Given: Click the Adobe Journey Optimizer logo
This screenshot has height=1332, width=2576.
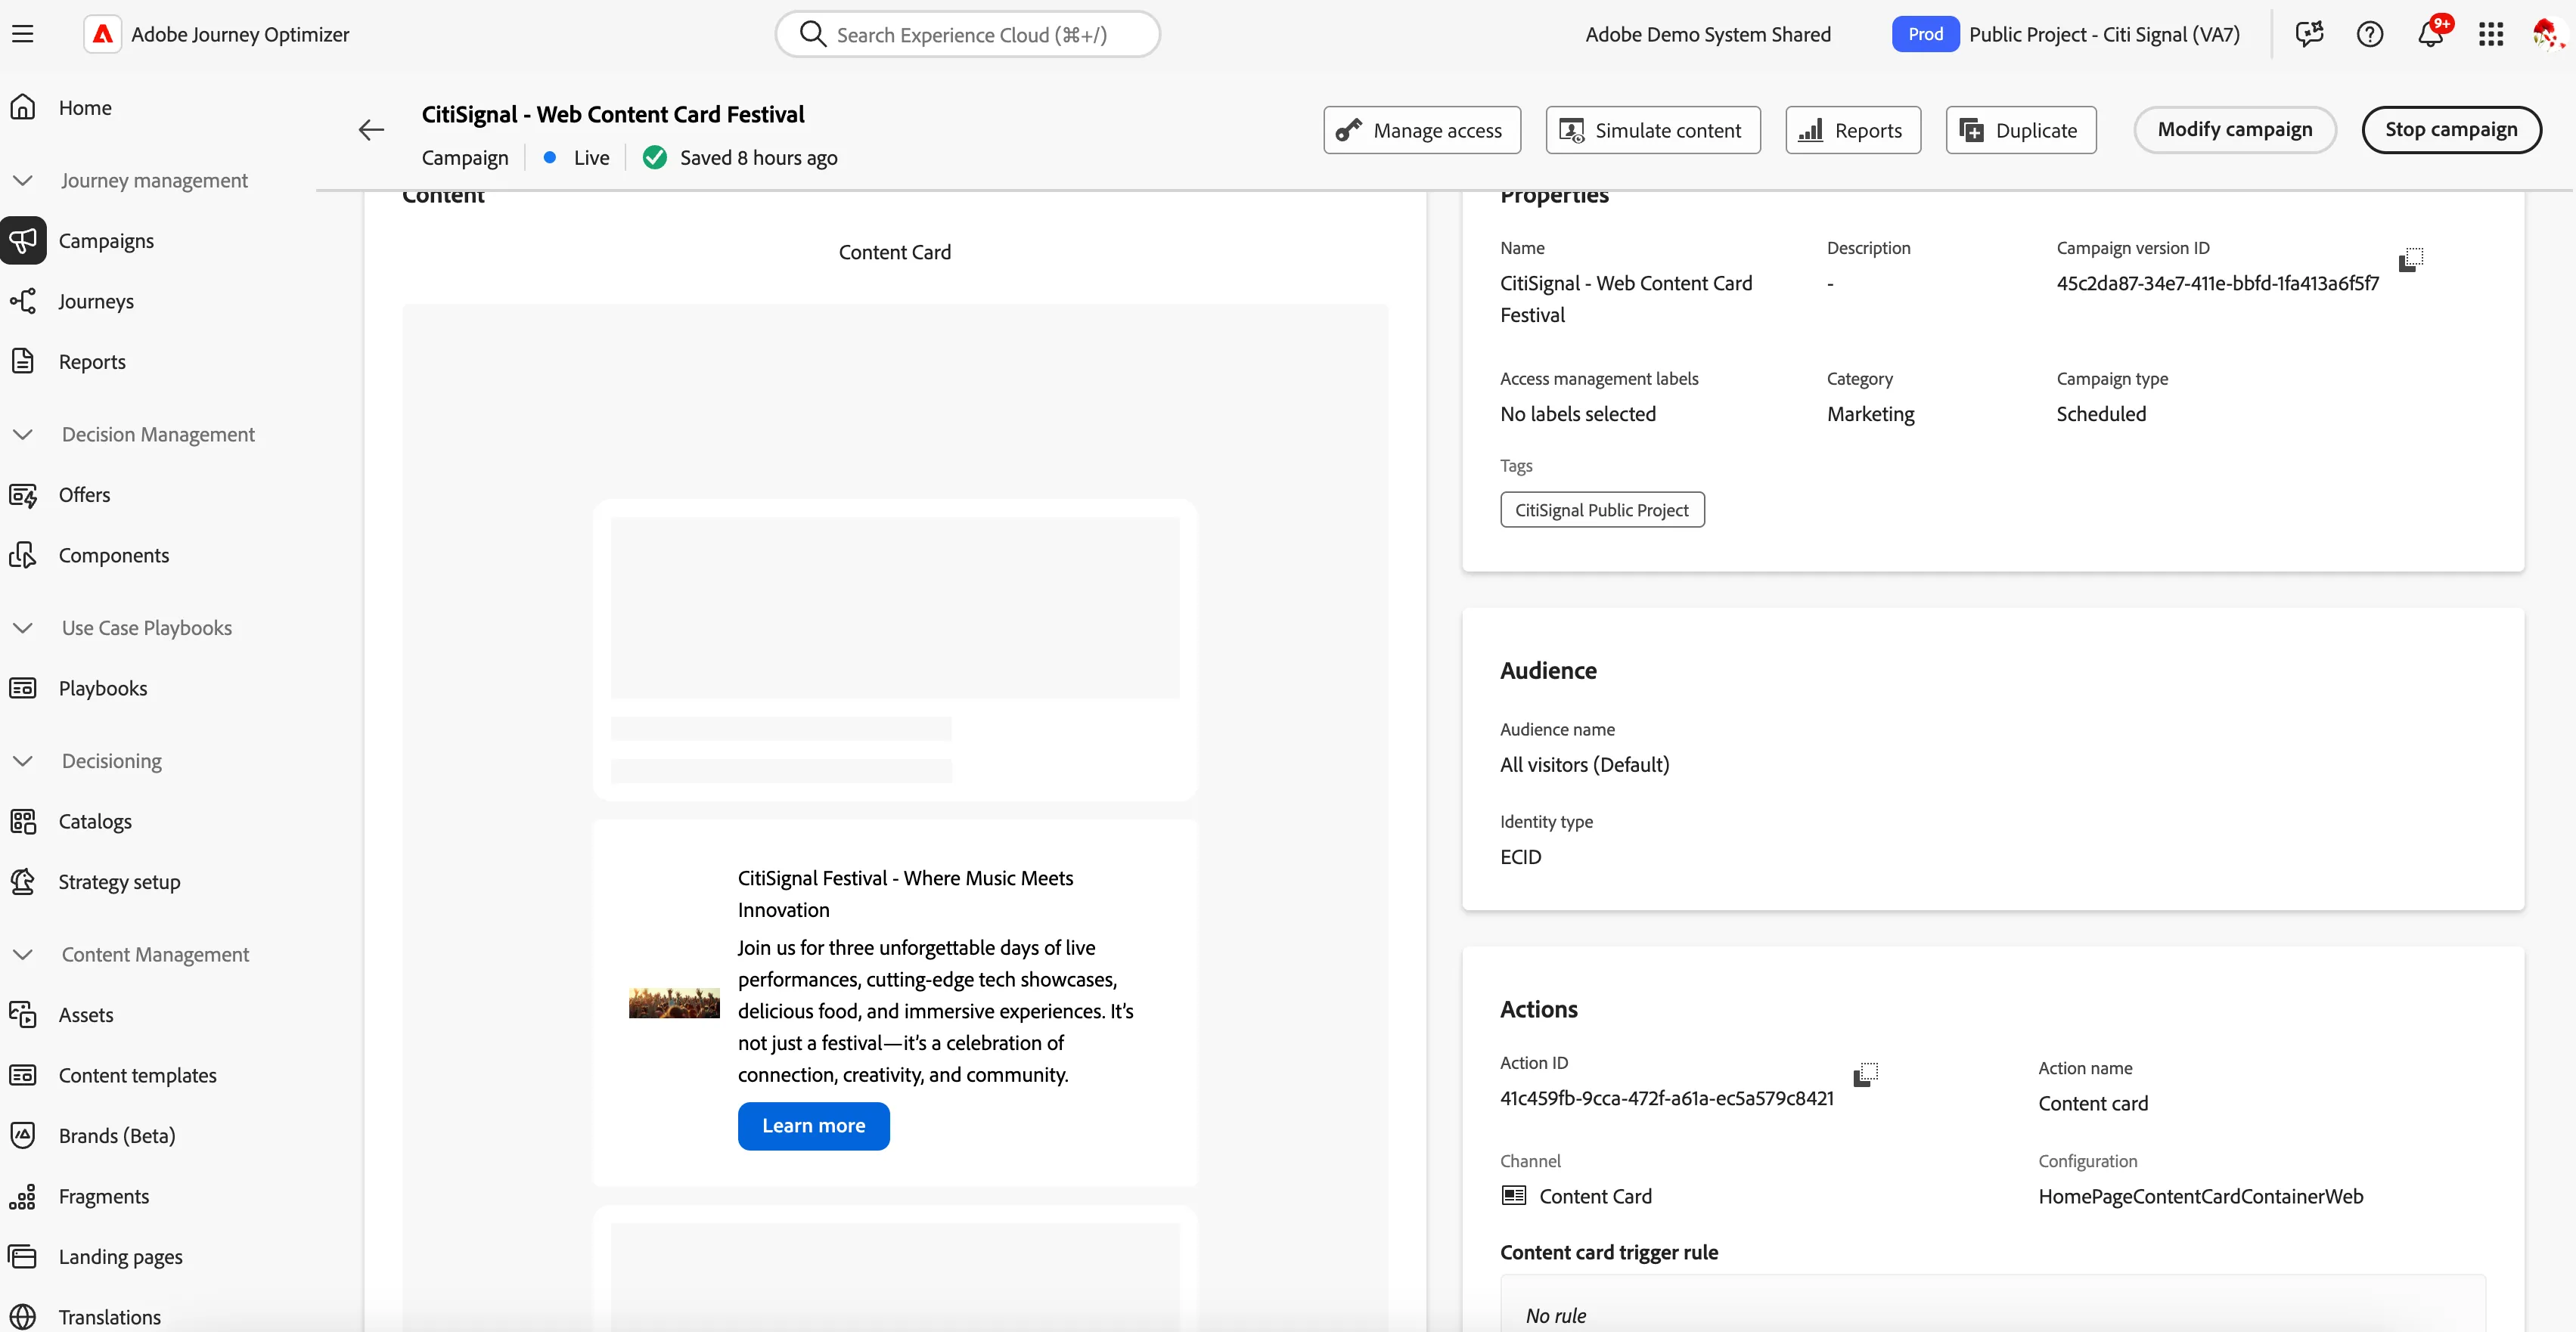Looking at the screenshot, I should [102, 34].
